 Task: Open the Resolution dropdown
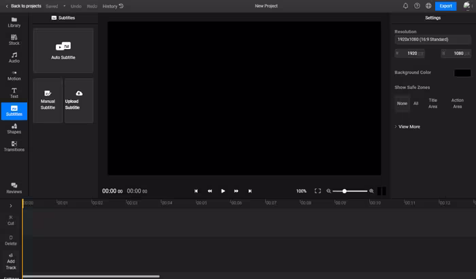click(x=433, y=39)
